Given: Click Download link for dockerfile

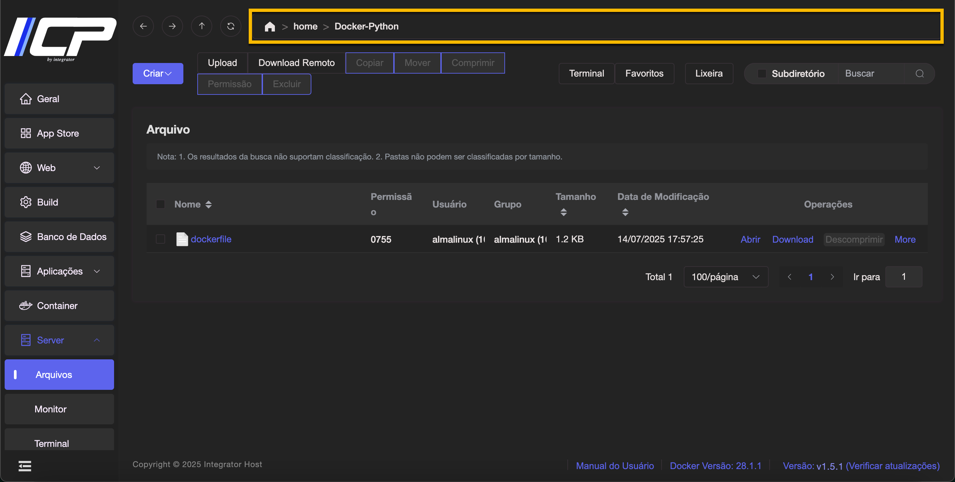Looking at the screenshot, I should pos(793,239).
